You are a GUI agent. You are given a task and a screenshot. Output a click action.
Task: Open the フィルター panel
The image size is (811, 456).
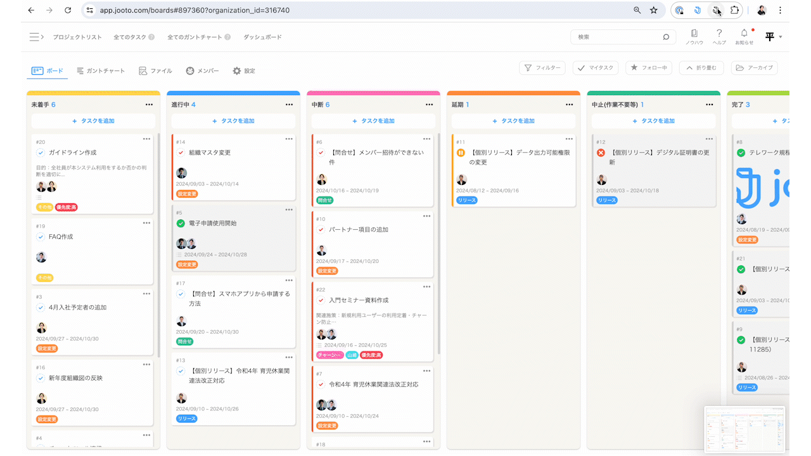542,68
